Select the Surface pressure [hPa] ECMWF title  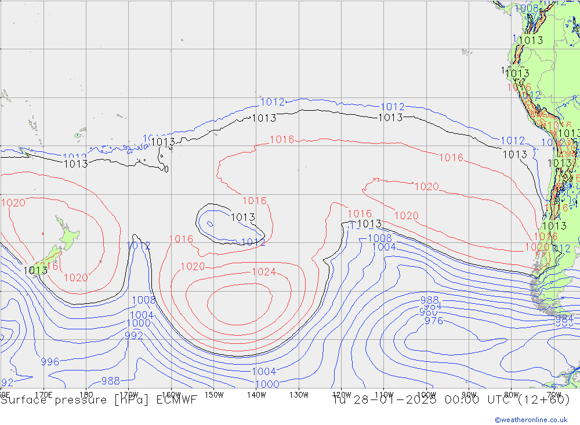[99, 399]
